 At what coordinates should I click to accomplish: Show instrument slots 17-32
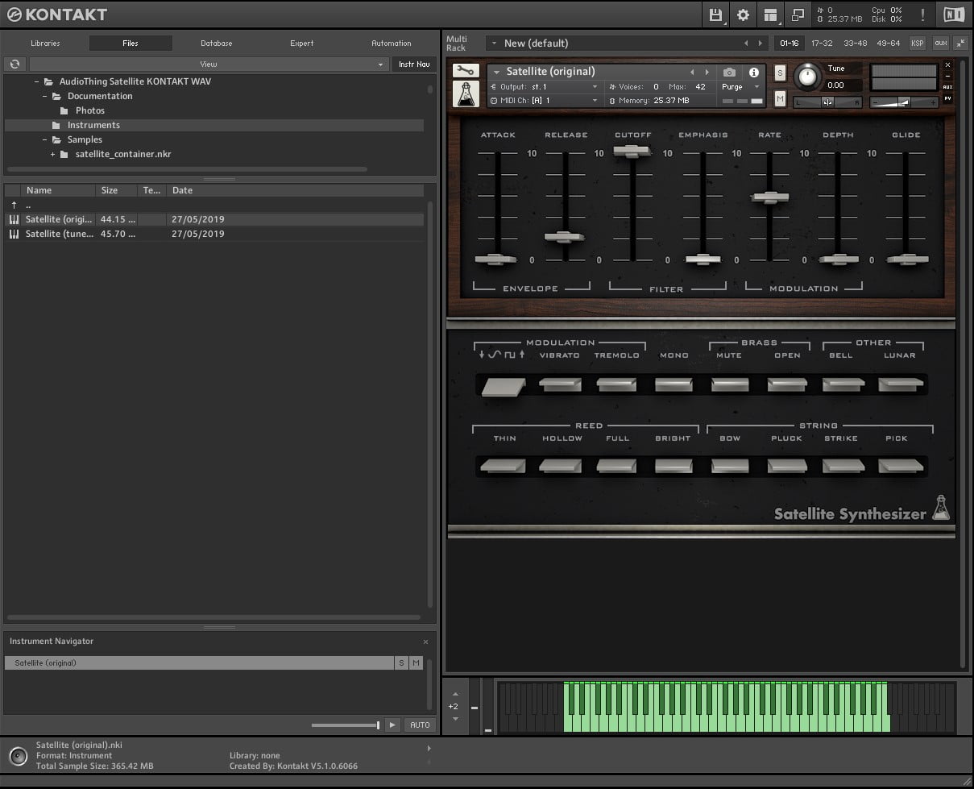tap(822, 44)
